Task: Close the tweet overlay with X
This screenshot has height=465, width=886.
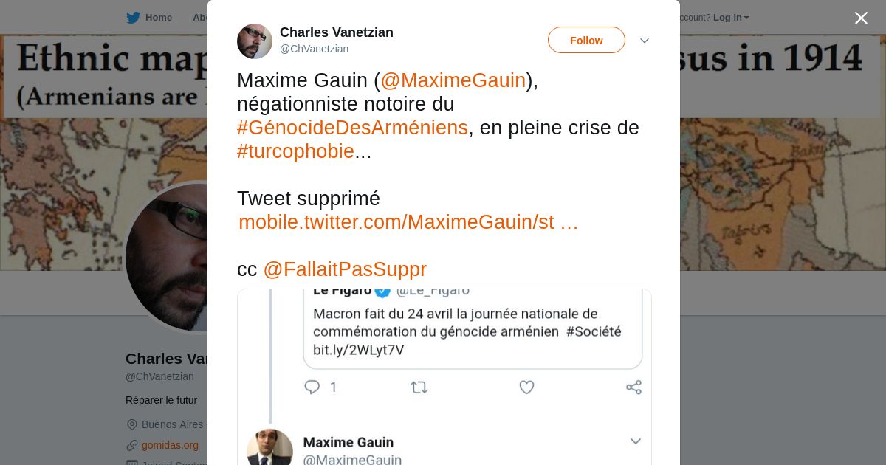Action: tap(861, 18)
